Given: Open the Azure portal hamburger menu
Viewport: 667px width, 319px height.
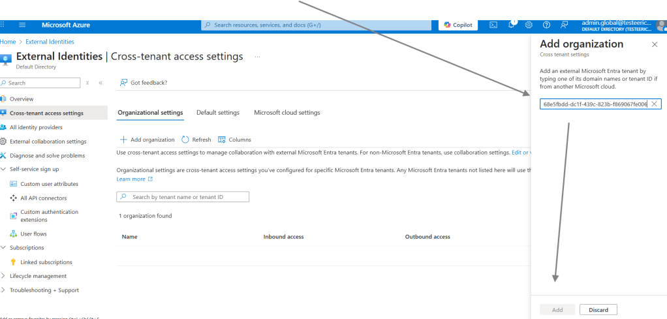Looking at the screenshot, I should pos(22,25).
